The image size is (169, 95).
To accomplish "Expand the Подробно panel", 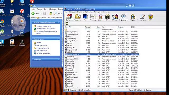I will pos(58,59).
